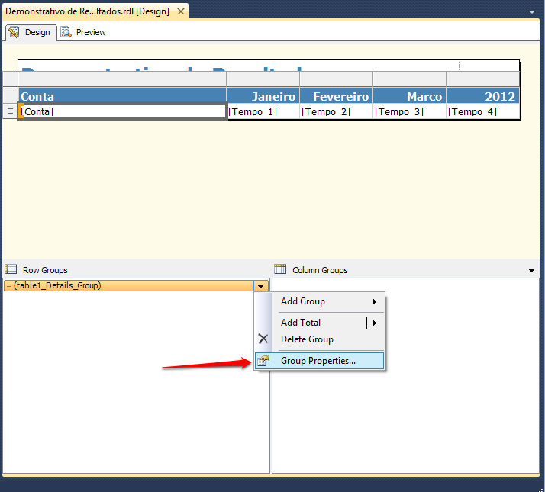The image size is (545, 492).
Task: Click the Row Groups panel icon
Action: (x=11, y=269)
